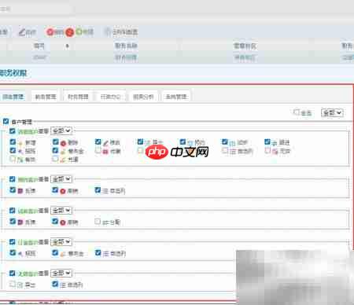This screenshot has width=354, height=305.
Task: Select the highlighted first tab in the permission panel
Action: (x=13, y=97)
